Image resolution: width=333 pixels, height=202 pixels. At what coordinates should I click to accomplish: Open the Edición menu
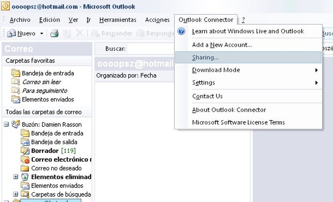[49, 20]
